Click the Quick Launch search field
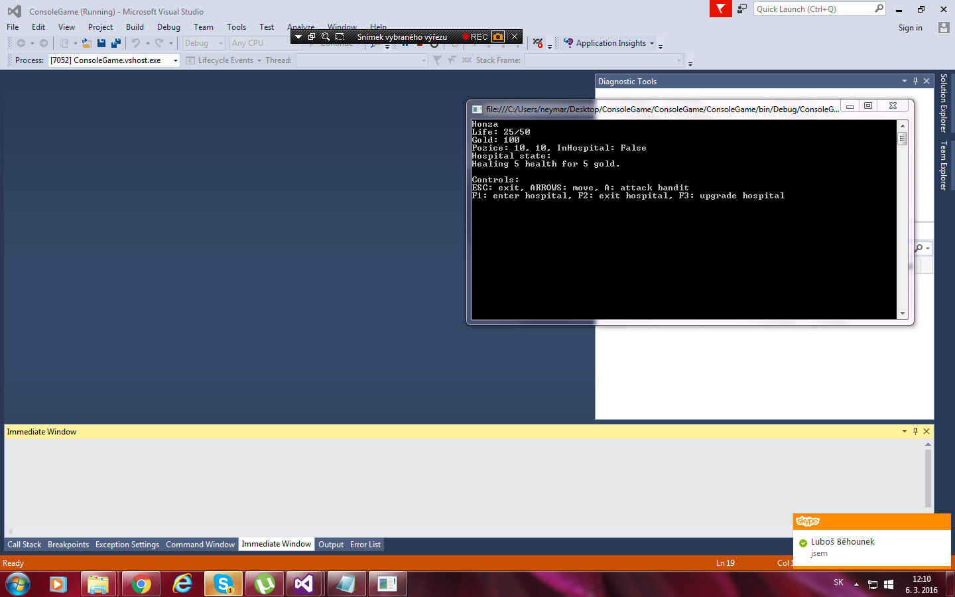Viewport: 955px width, 597px height. pyautogui.click(x=813, y=9)
